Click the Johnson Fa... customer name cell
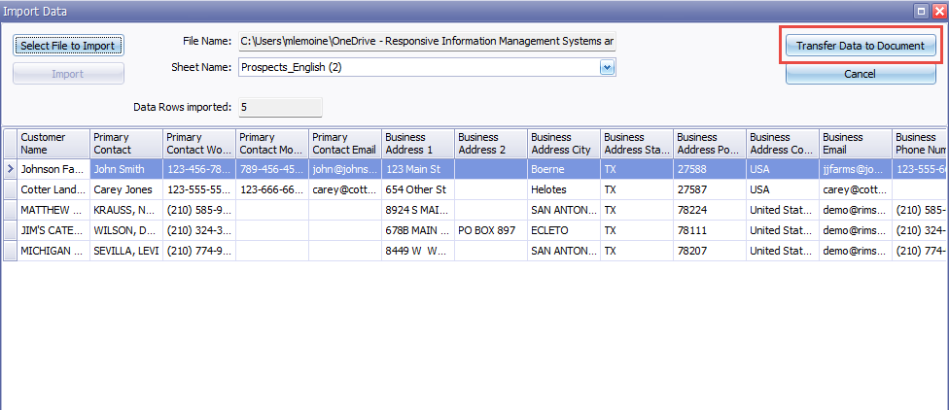Image resolution: width=949 pixels, height=410 pixels. click(x=53, y=169)
